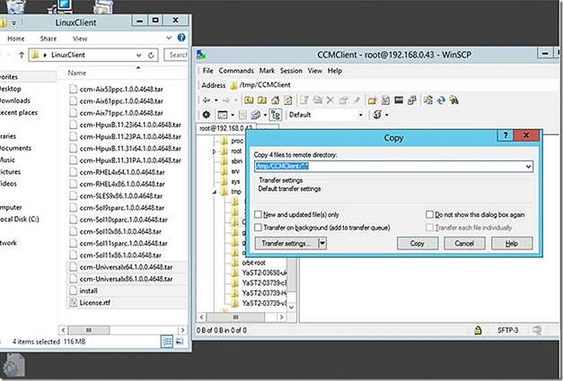Expand the Explorer ribbon chevron
The image size is (563, 381).
pyautogui.click(x=169, y=38)
